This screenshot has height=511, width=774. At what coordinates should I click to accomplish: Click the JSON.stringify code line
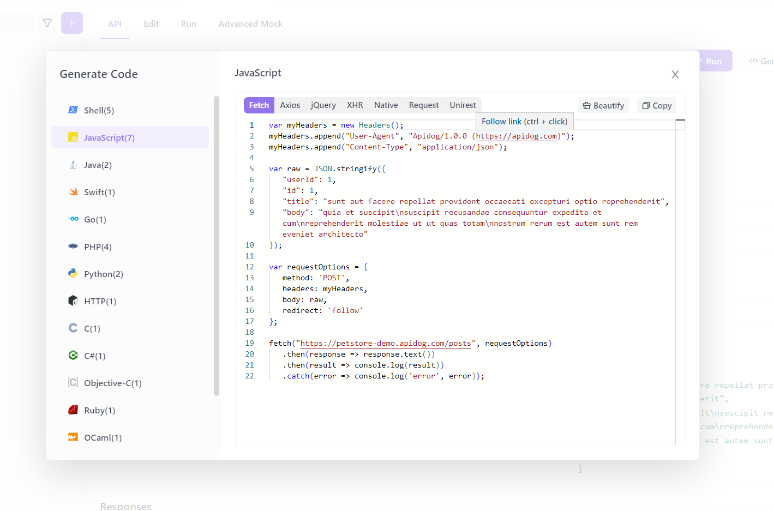pyautogui.click(x=327, y=169)
